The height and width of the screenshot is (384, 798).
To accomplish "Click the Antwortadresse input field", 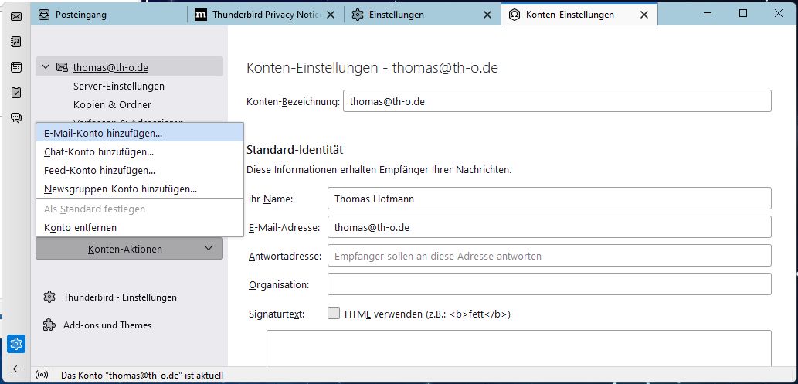I will (x=548, y=256).
